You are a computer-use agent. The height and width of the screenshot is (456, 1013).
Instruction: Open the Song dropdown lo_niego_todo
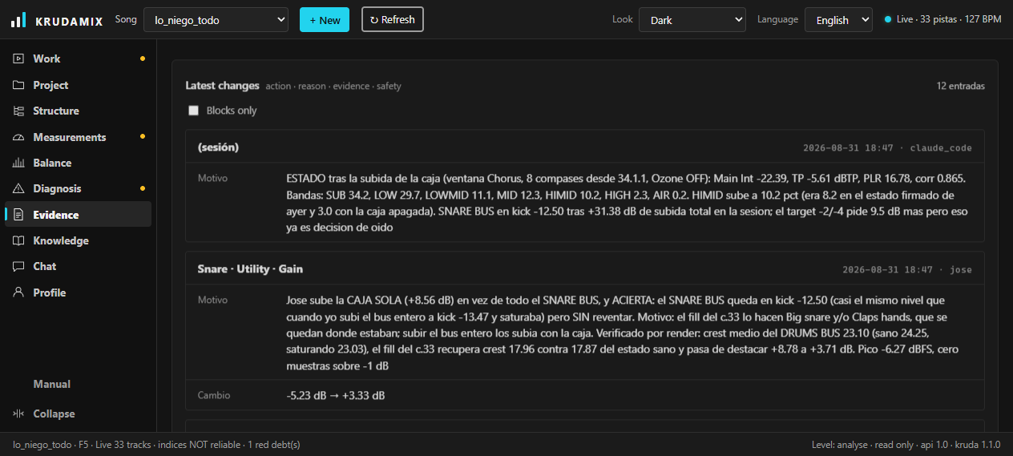click(216, 20)
